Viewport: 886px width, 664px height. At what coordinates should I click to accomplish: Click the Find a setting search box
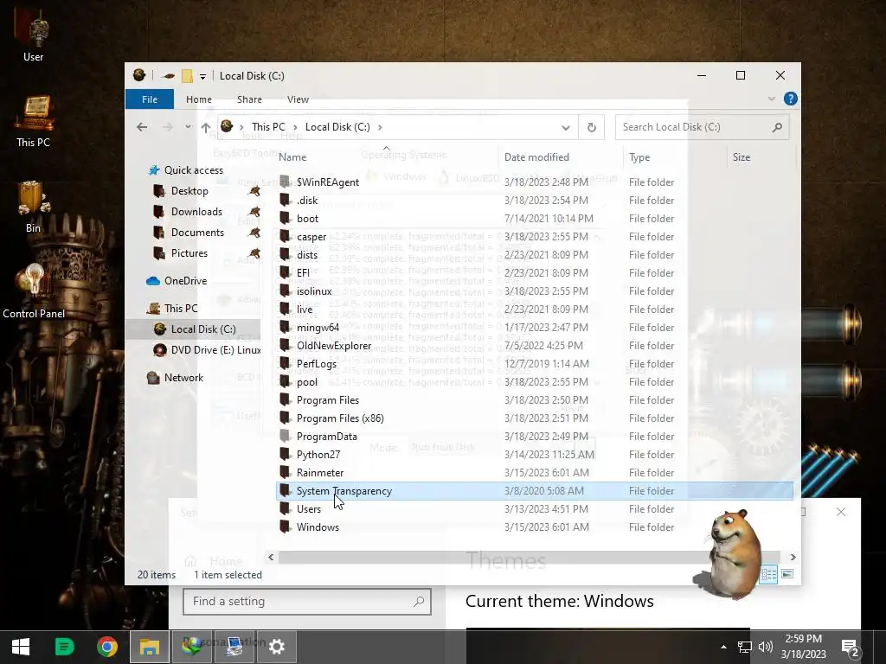[x=307, y=602]
